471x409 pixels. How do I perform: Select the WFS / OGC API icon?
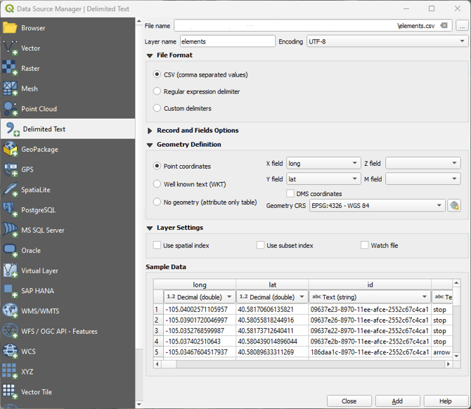[x=10, y=331]
